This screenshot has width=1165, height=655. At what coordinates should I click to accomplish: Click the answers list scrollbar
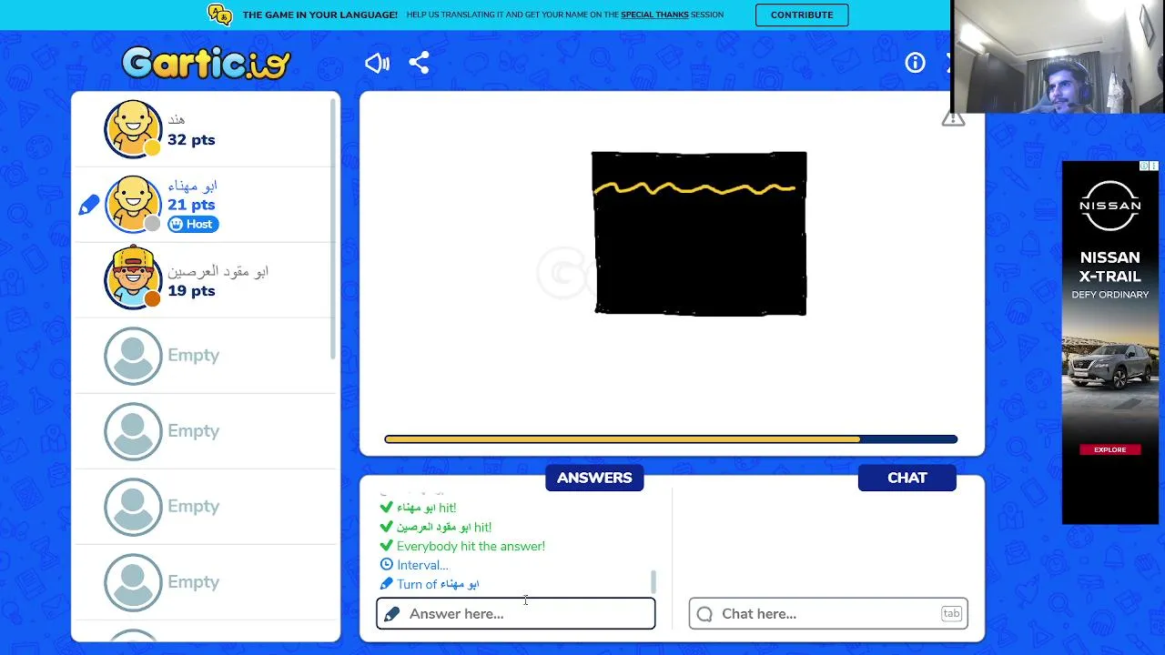(653, 581)
